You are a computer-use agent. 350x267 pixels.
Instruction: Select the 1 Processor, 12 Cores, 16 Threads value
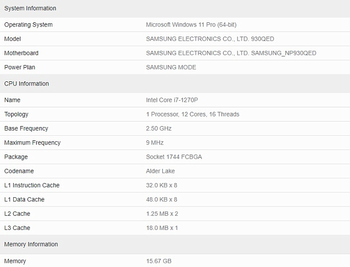tap(193, 114)
